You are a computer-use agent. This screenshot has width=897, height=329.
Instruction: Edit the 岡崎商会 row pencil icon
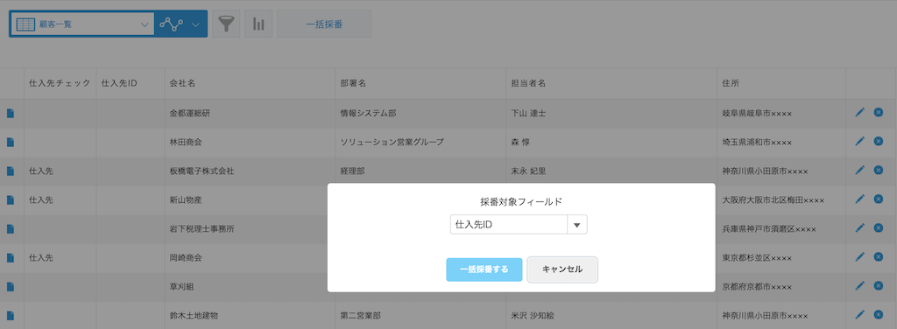tap(859, 256)
